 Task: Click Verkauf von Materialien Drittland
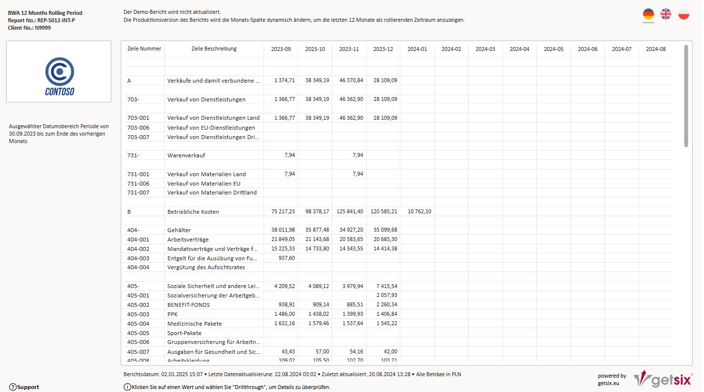(x=212, y=193)
